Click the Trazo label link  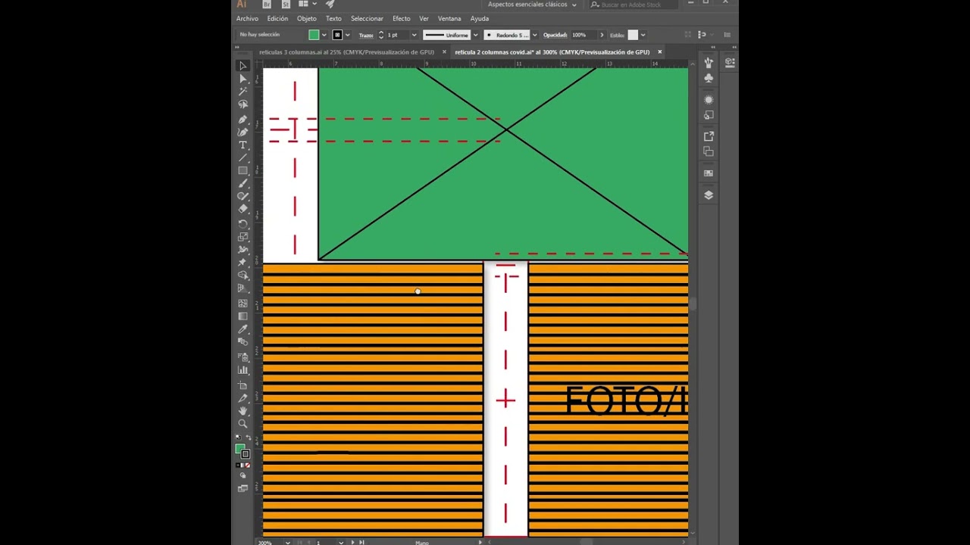(366, 35)
